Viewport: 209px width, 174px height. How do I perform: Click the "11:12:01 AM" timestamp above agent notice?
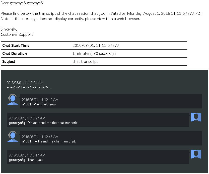tap(25, 83)
